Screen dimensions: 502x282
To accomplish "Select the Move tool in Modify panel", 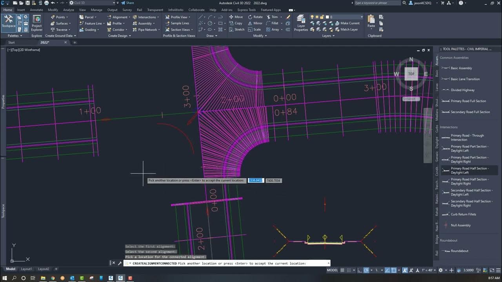I will pyautogui.click(x=236, y=17).
